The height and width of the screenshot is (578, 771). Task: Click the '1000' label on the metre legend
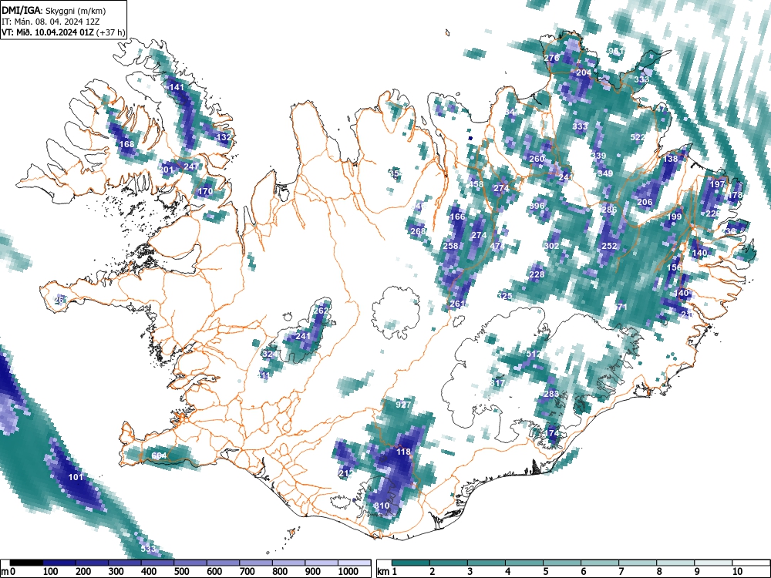(x=348, y=572)
